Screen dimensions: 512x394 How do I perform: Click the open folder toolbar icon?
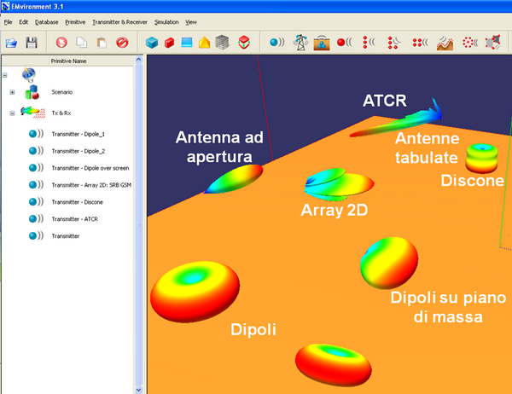tap(12, 42)
